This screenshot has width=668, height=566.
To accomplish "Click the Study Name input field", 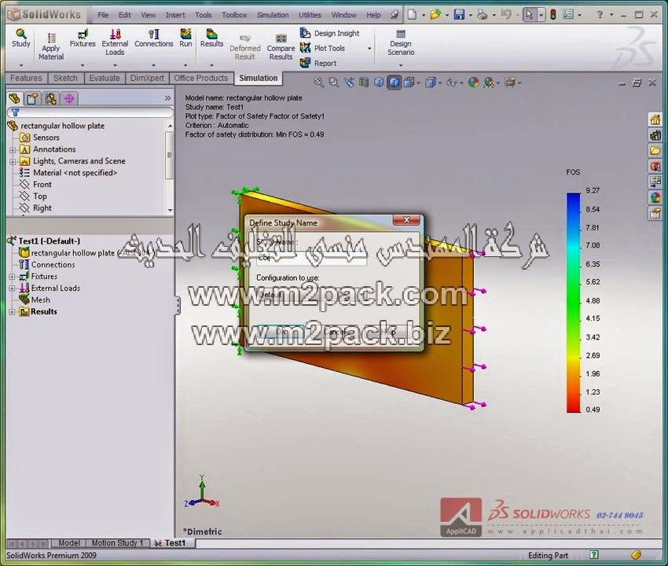I will pos(311,259).
